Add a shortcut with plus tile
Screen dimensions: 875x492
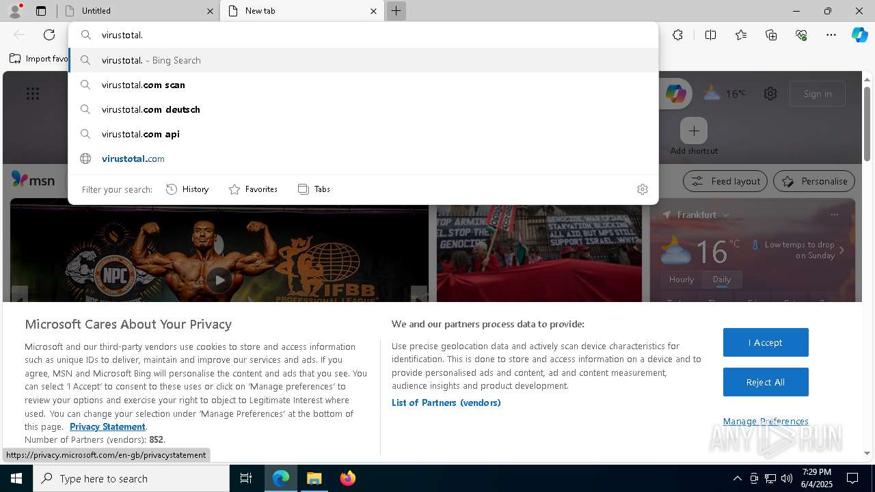(x=694, y=131)
